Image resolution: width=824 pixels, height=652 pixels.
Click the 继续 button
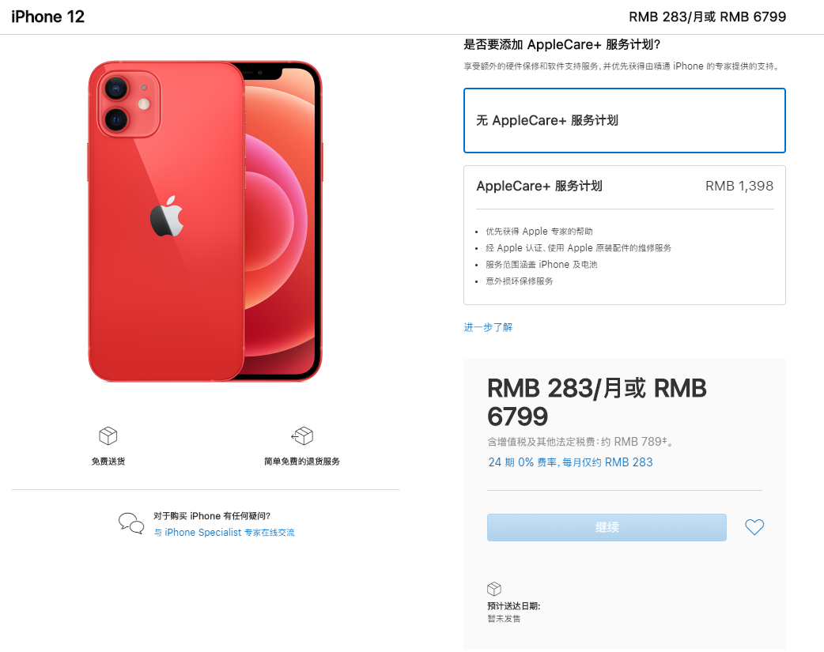point(607,527)
